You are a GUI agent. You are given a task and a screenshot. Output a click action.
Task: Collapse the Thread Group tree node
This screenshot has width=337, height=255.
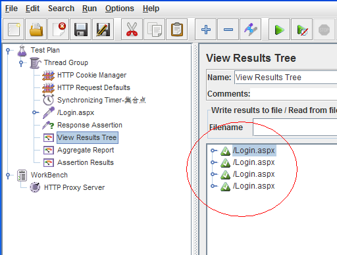[21, 63]
